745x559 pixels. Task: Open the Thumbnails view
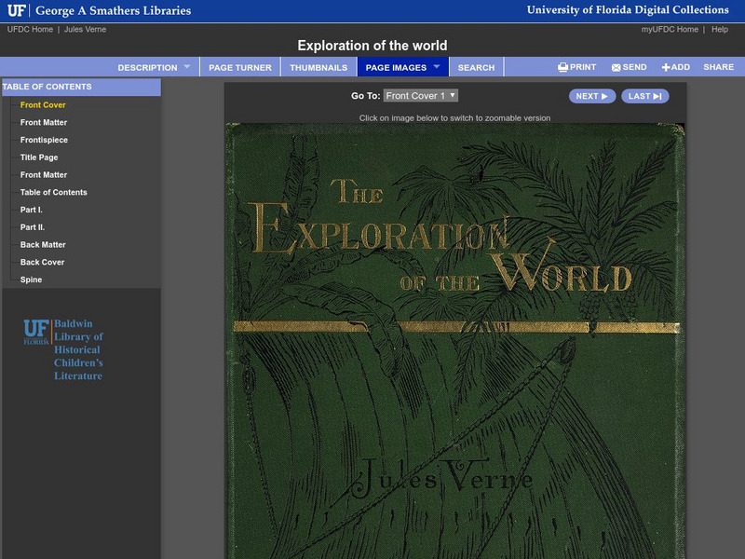(x=318, y=66)
